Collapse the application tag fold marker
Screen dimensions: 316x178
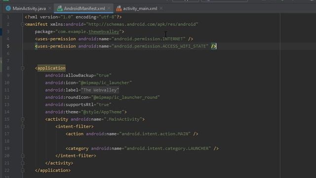click(23, 68)
